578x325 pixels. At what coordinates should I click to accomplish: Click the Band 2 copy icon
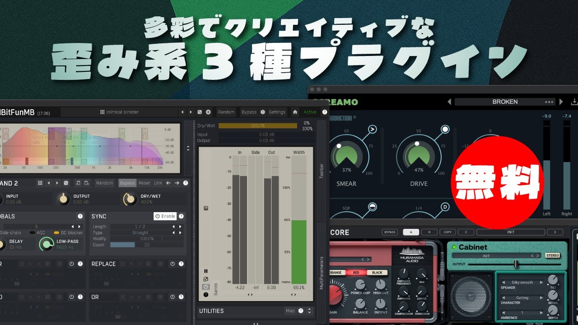78,183
